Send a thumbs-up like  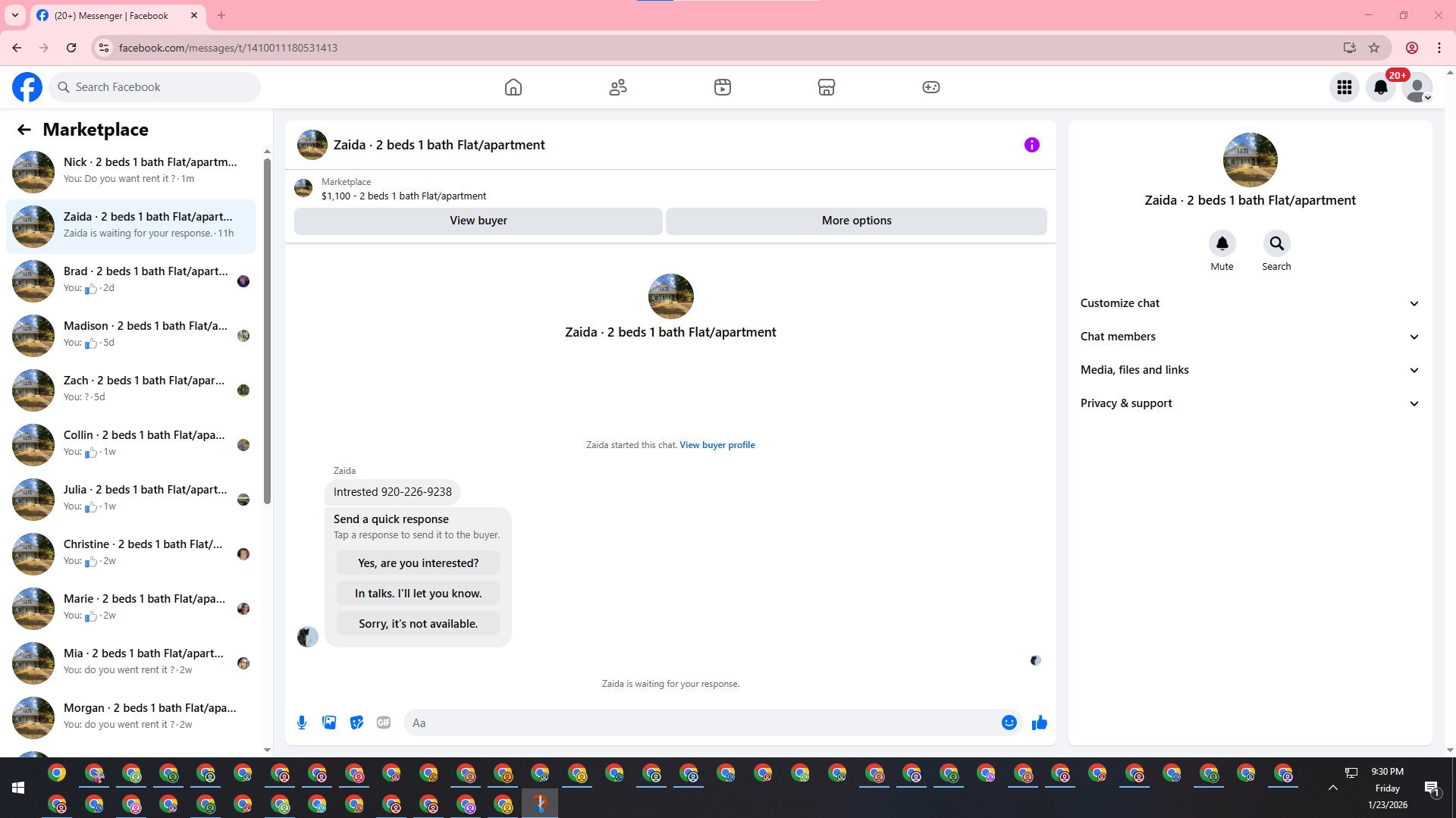click(x=1040, y=722)
